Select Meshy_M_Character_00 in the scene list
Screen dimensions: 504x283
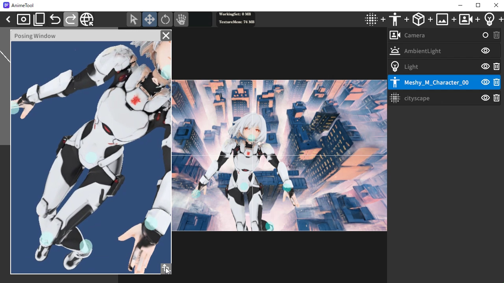point(444,82)
